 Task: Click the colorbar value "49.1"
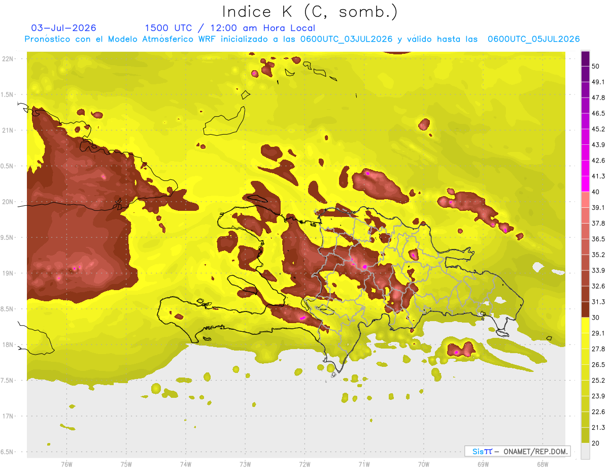click(598, 82)
